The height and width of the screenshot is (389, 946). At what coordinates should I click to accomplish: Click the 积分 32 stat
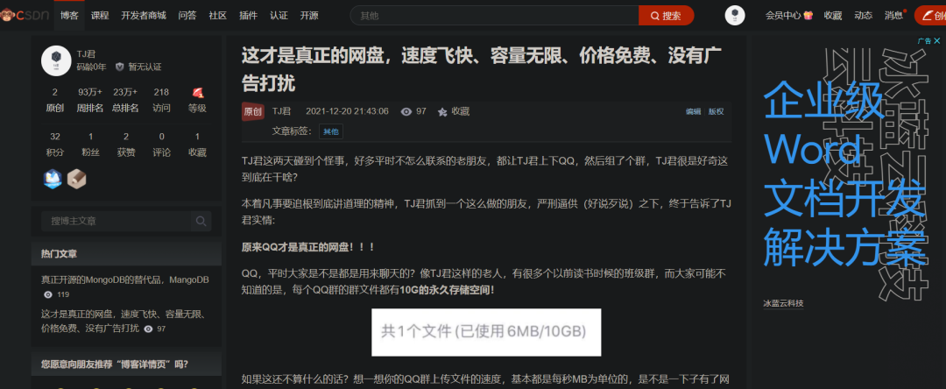55,145
